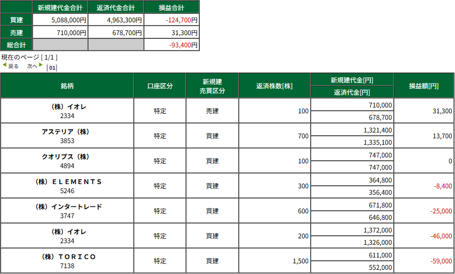Click the -59,000 loss value
Screen dimensions: 455x274
pyautogui.click(x=441, y=261)
